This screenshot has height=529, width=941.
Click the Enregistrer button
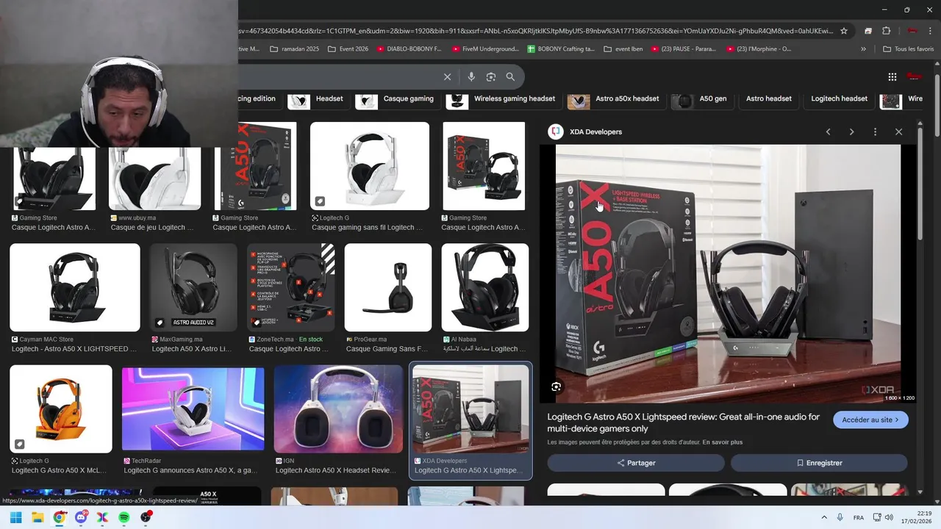pos(819,463)
